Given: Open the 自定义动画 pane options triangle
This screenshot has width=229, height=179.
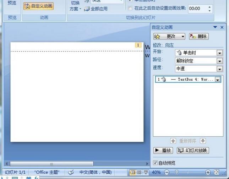Looking at the screenshot, I should point(215,27).
